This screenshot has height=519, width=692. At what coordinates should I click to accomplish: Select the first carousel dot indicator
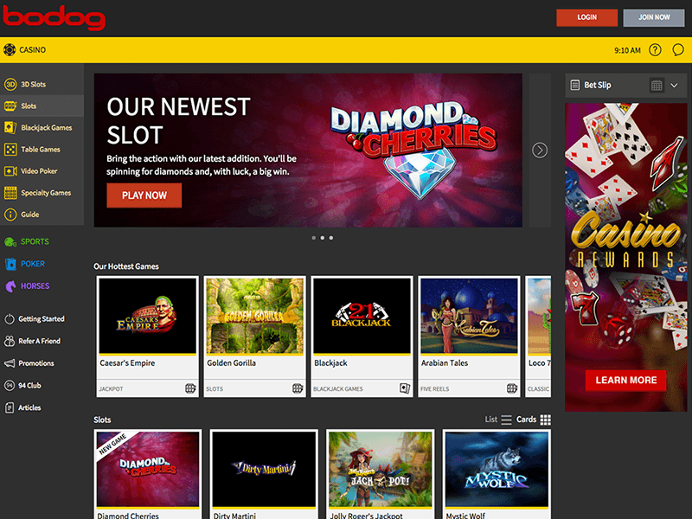click(314, 238)
